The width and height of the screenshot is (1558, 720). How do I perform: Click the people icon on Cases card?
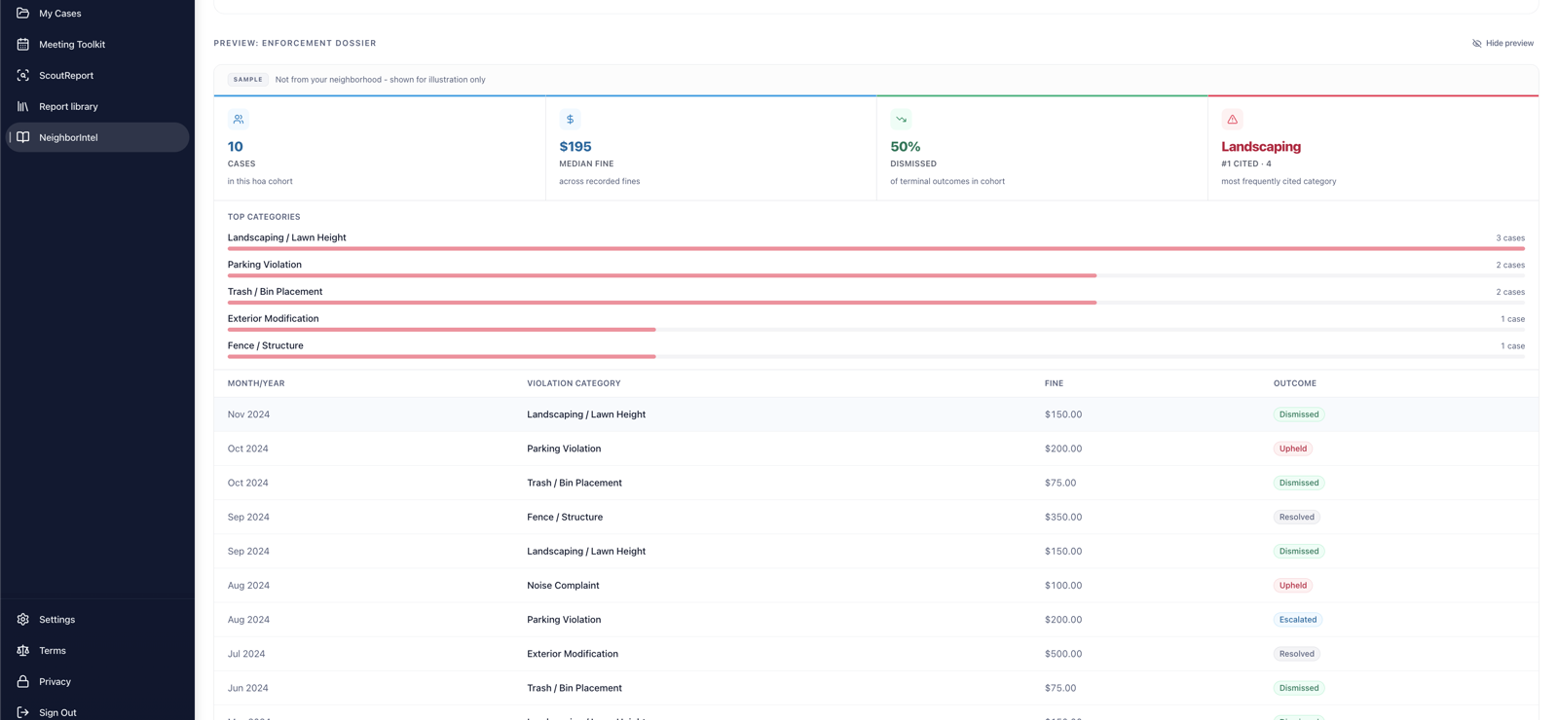click(x=239, y=120)
